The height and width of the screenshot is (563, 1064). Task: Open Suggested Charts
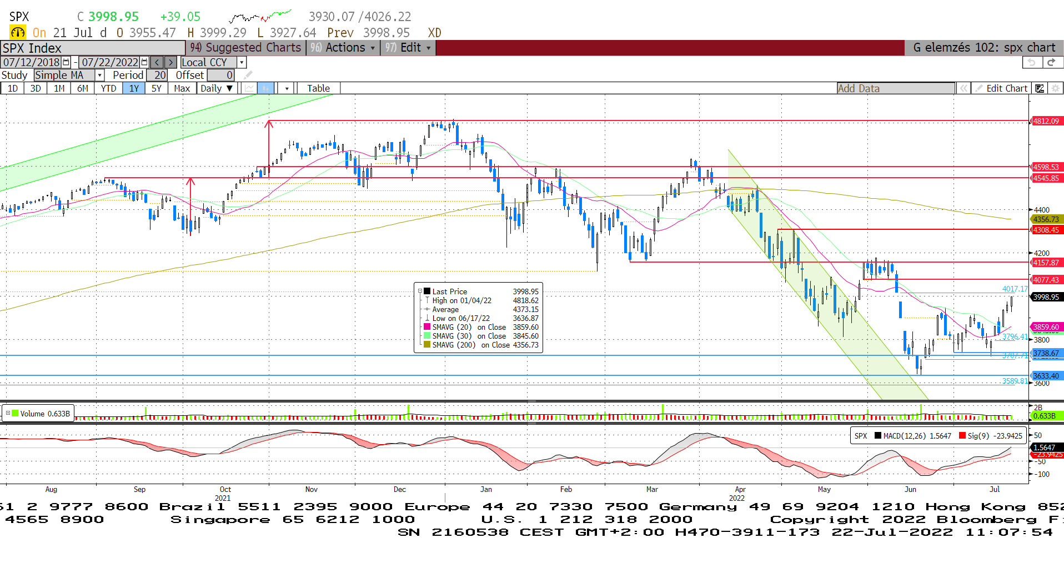click(x=245, y=48)
